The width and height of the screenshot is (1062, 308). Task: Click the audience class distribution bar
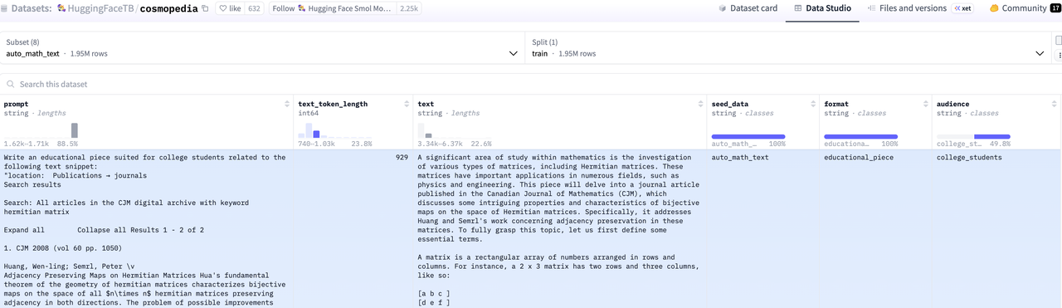click(974, 136)
